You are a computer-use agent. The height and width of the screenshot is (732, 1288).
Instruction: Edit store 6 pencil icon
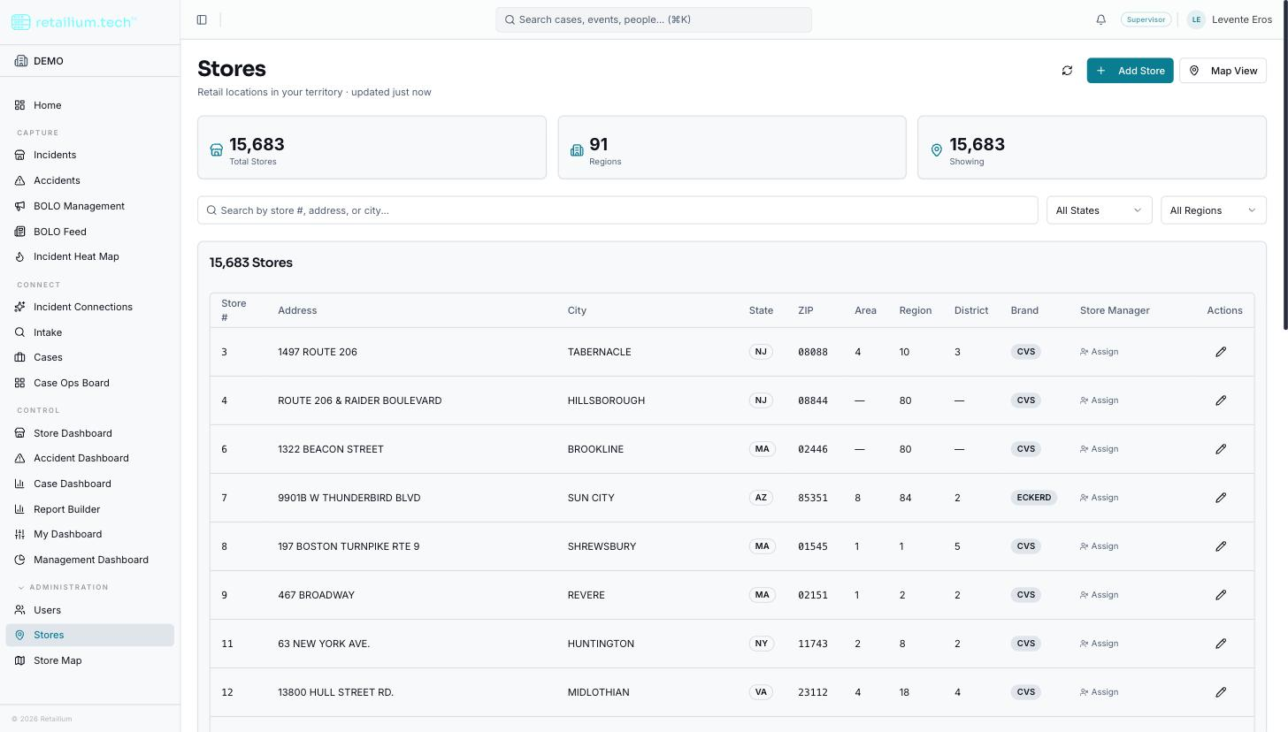[1221, 449]
